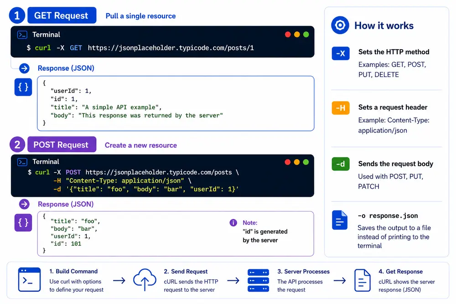
Task: Click the 'cURL shows the server response (JSON)' text
Action: click(x=407, y=286)
